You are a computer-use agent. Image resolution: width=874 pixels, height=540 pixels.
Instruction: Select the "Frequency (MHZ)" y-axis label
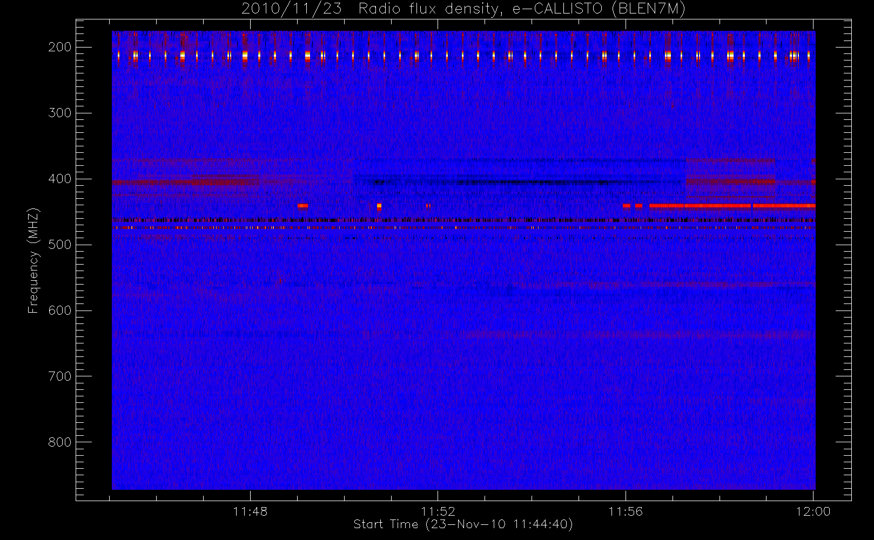point(33,260)
